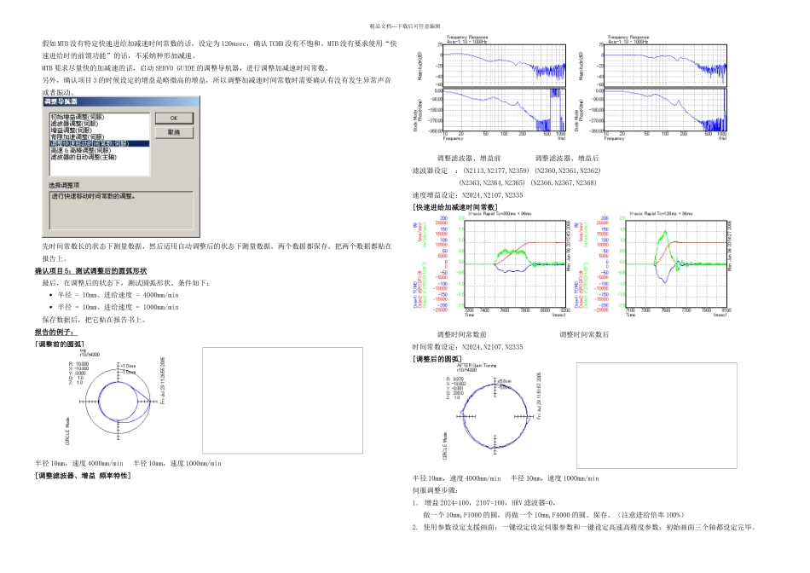Click empty image box beside 调整前的圆弧 plot
810x573 pixels.
pos(282,401)
